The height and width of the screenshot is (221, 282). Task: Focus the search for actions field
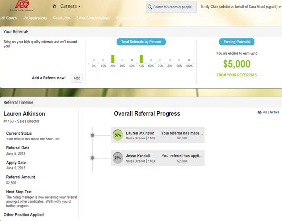pyautogui.click(x=171, y=7)
